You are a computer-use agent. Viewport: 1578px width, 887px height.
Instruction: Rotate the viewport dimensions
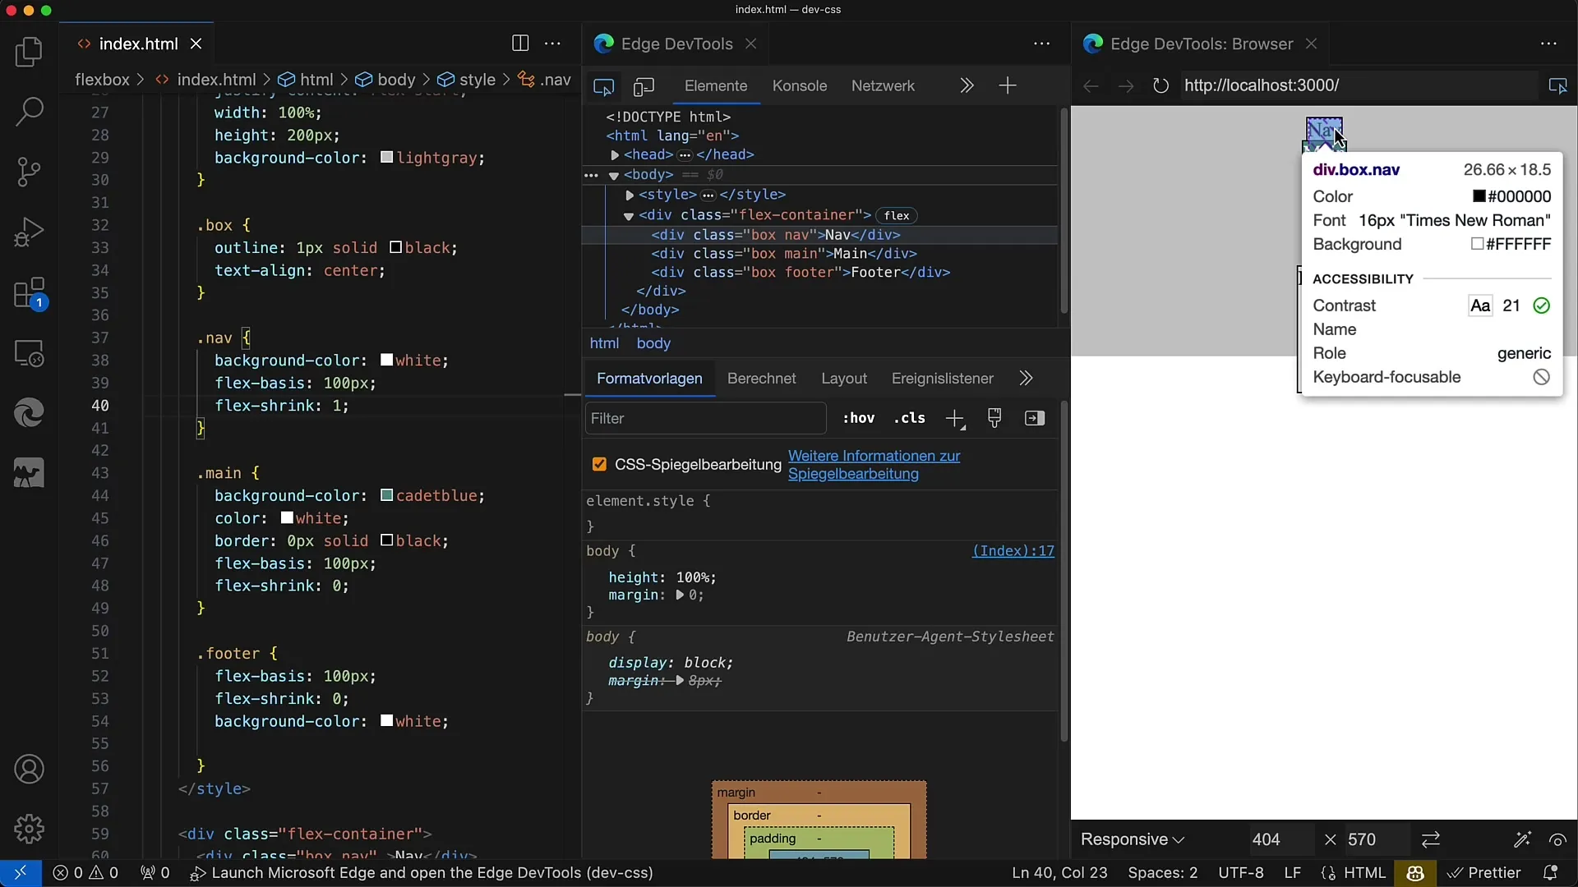click(1431, 839)
